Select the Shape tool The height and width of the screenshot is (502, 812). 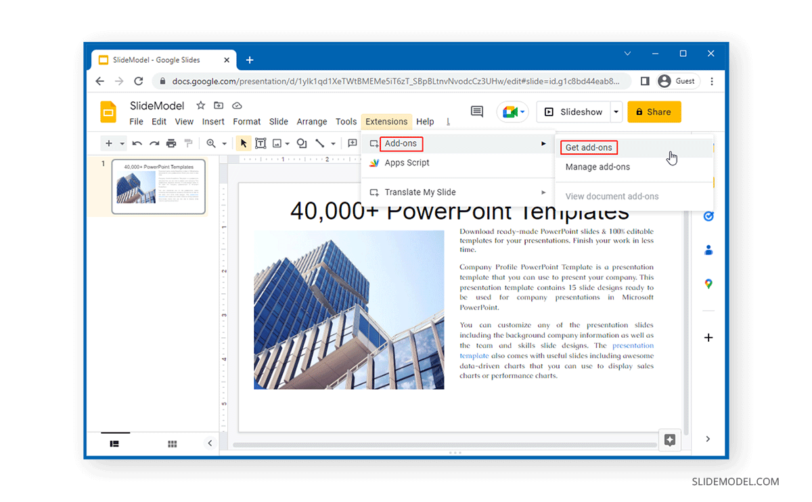tap(302, 143)
